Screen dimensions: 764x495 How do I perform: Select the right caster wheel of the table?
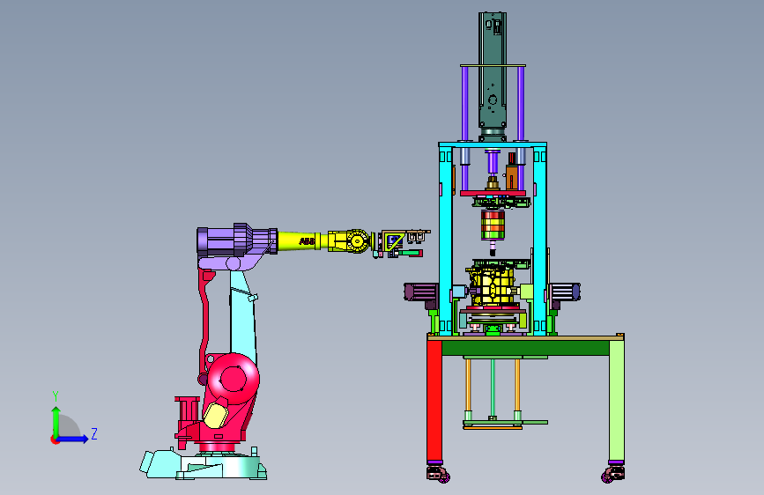click(x=613, y=474)
